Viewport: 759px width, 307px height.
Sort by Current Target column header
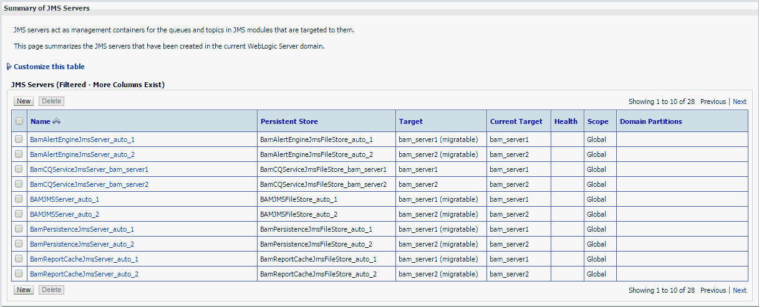516,121
